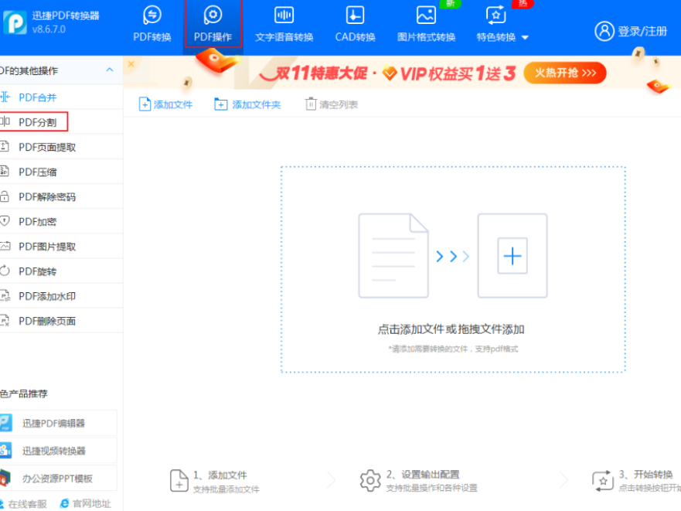Select PDF加密 in sidebar
681x511 pixels.
tap(61, 221)
